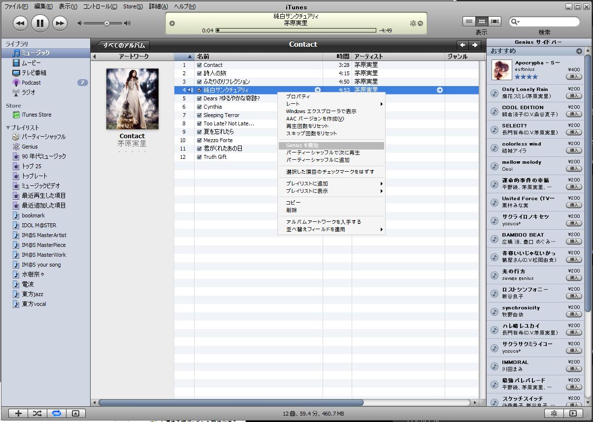
Task: Buy Apocrypha with its 購入 button
Action: click(573, 77)
